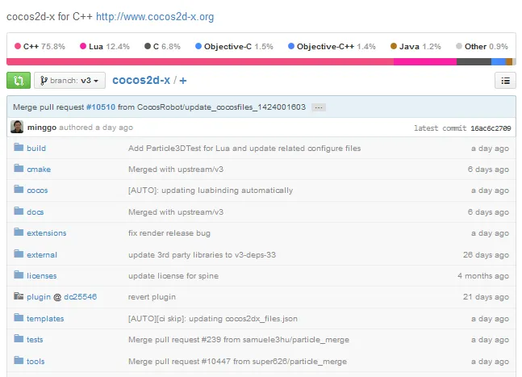Click the plugin submodule icon
The height and width of the screenshot is (377, 522).
click(19, 297)
